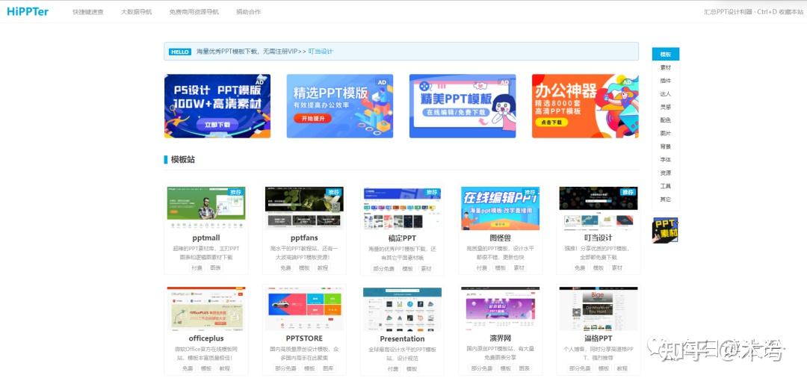
Task: Click the 稿定PPT title link
Action: click(x=403, y=238)
